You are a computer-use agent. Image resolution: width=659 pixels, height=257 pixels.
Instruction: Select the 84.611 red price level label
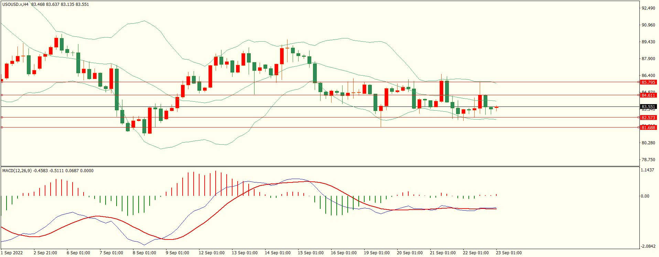(x=648, y=95)
